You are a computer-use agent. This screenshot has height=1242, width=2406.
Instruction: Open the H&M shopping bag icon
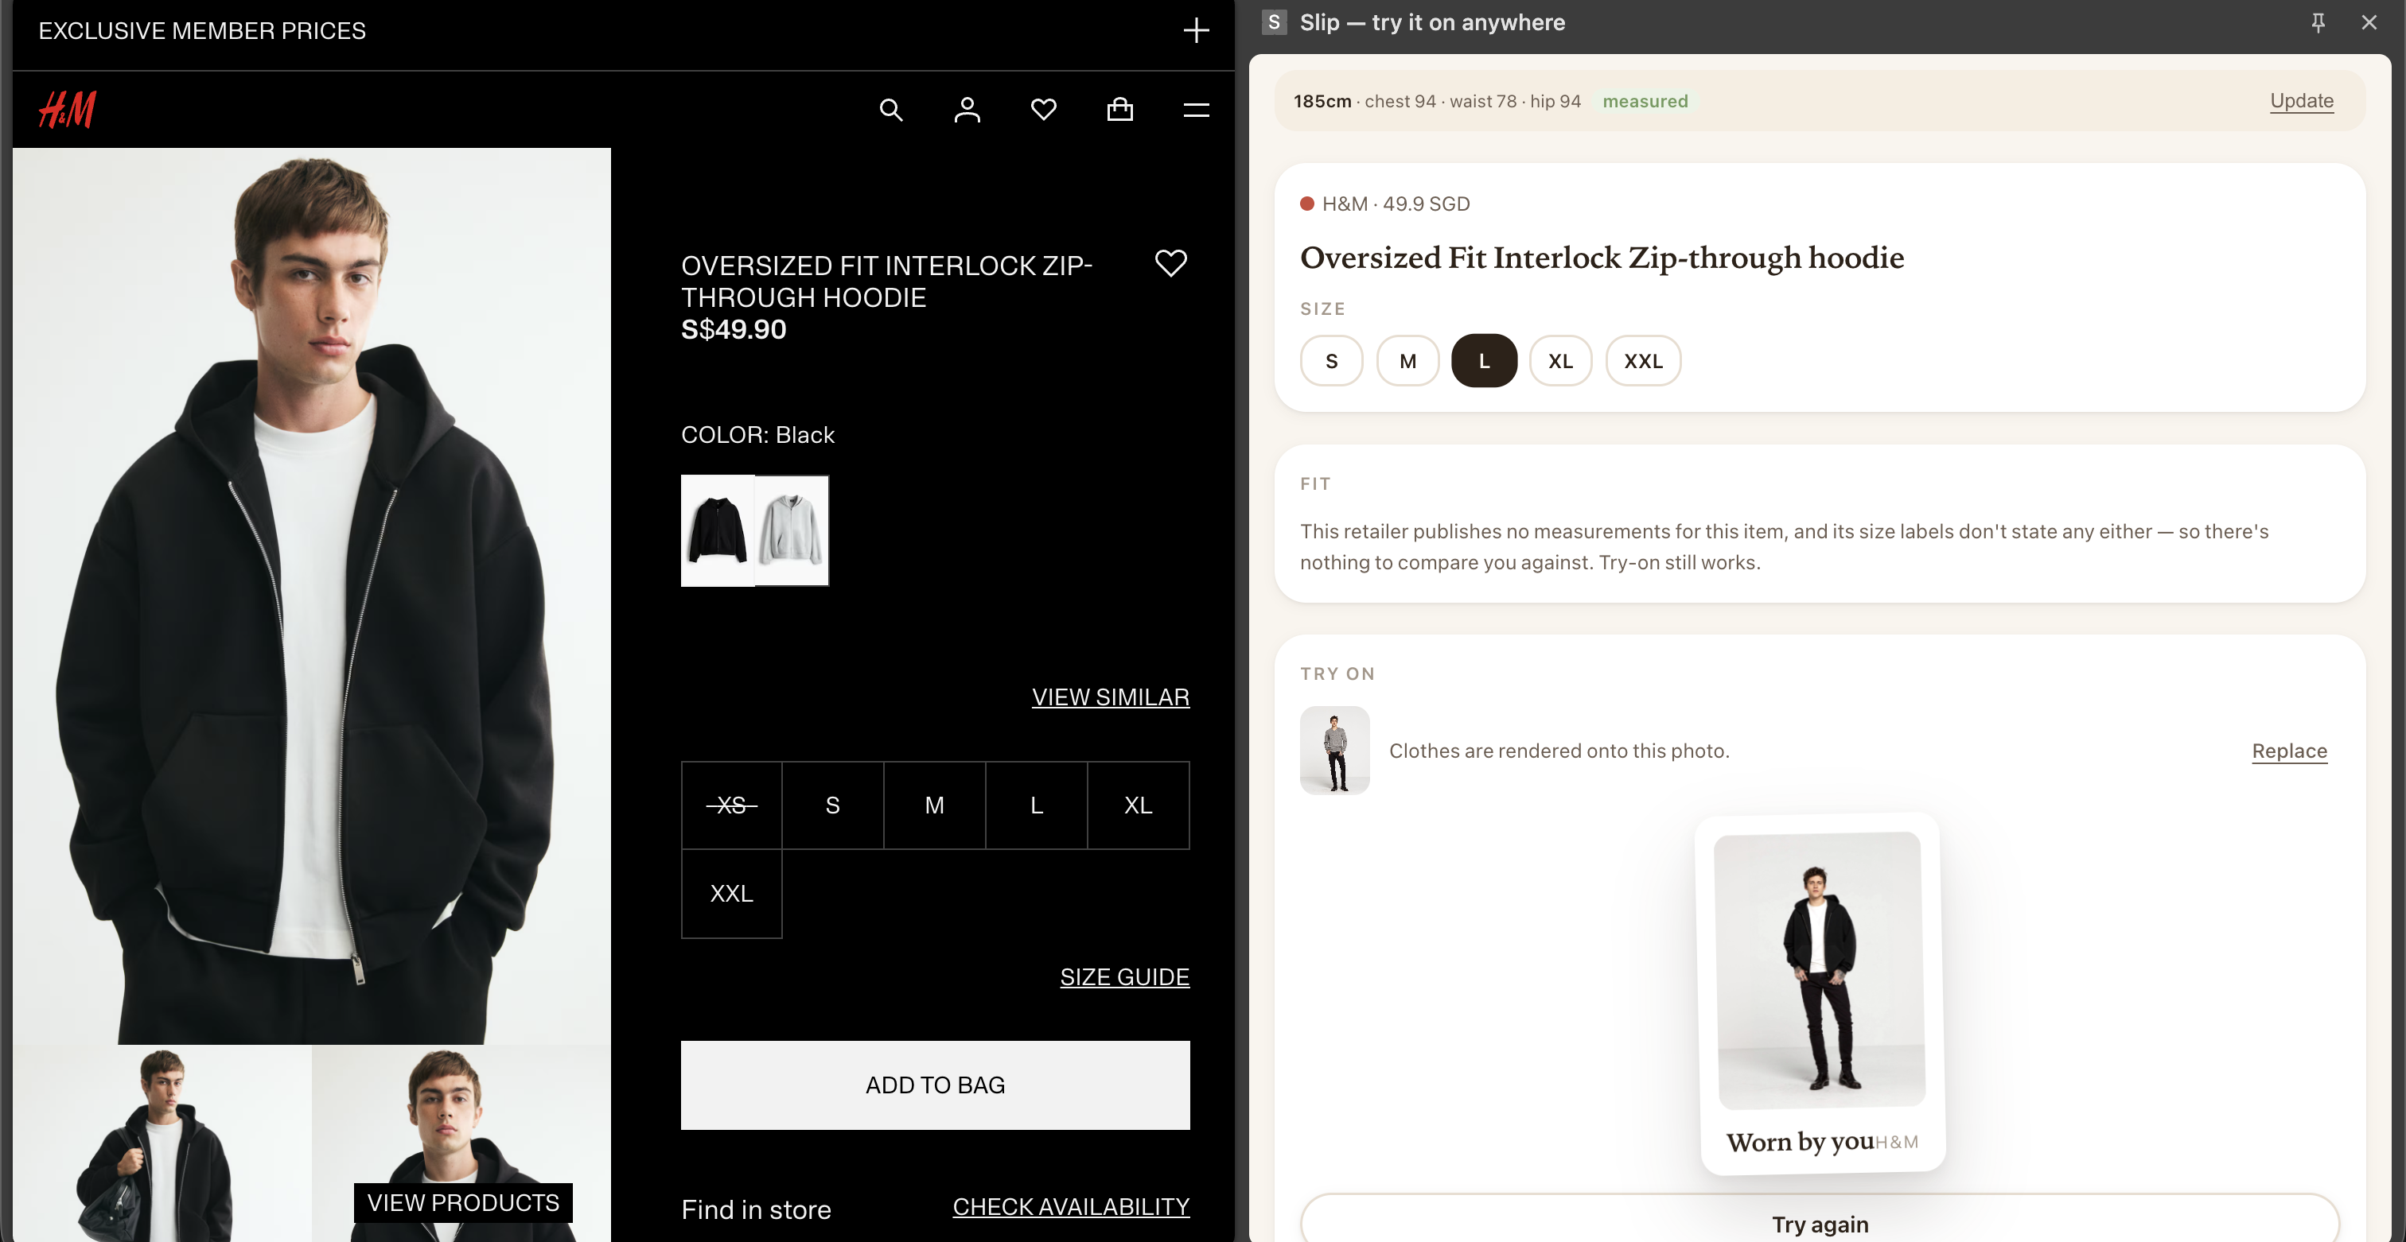(x=1120, y=110)
